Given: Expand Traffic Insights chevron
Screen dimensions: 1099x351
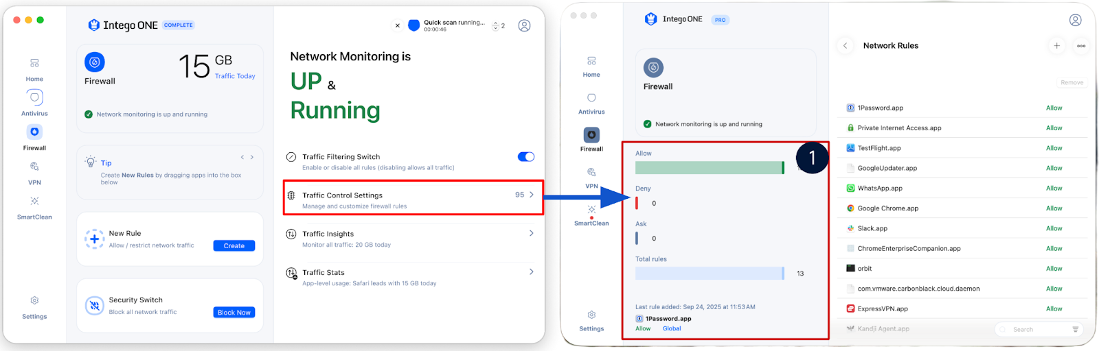Looking at the screenshot, I should pyautogui.click(x=532, y=233).
